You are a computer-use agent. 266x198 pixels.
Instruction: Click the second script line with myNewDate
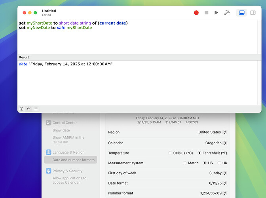pos(55,28)
